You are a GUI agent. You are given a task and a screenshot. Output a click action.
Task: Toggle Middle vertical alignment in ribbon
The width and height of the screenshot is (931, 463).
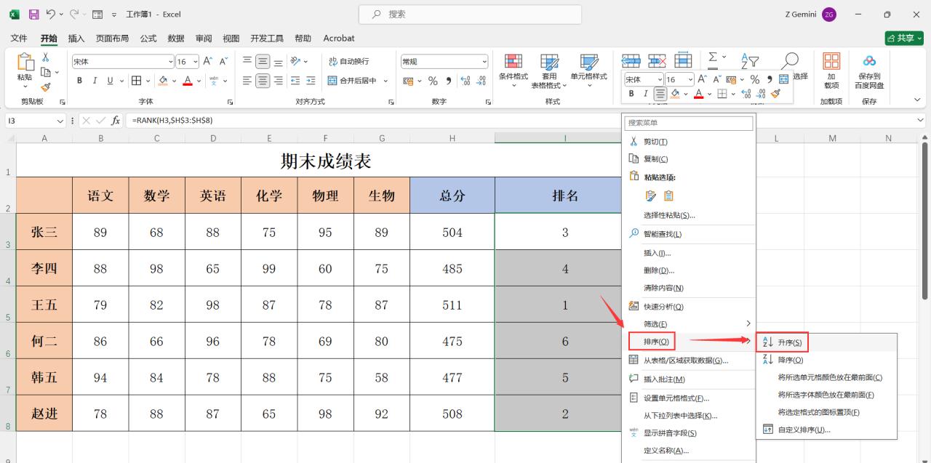[x=263, y=61]
